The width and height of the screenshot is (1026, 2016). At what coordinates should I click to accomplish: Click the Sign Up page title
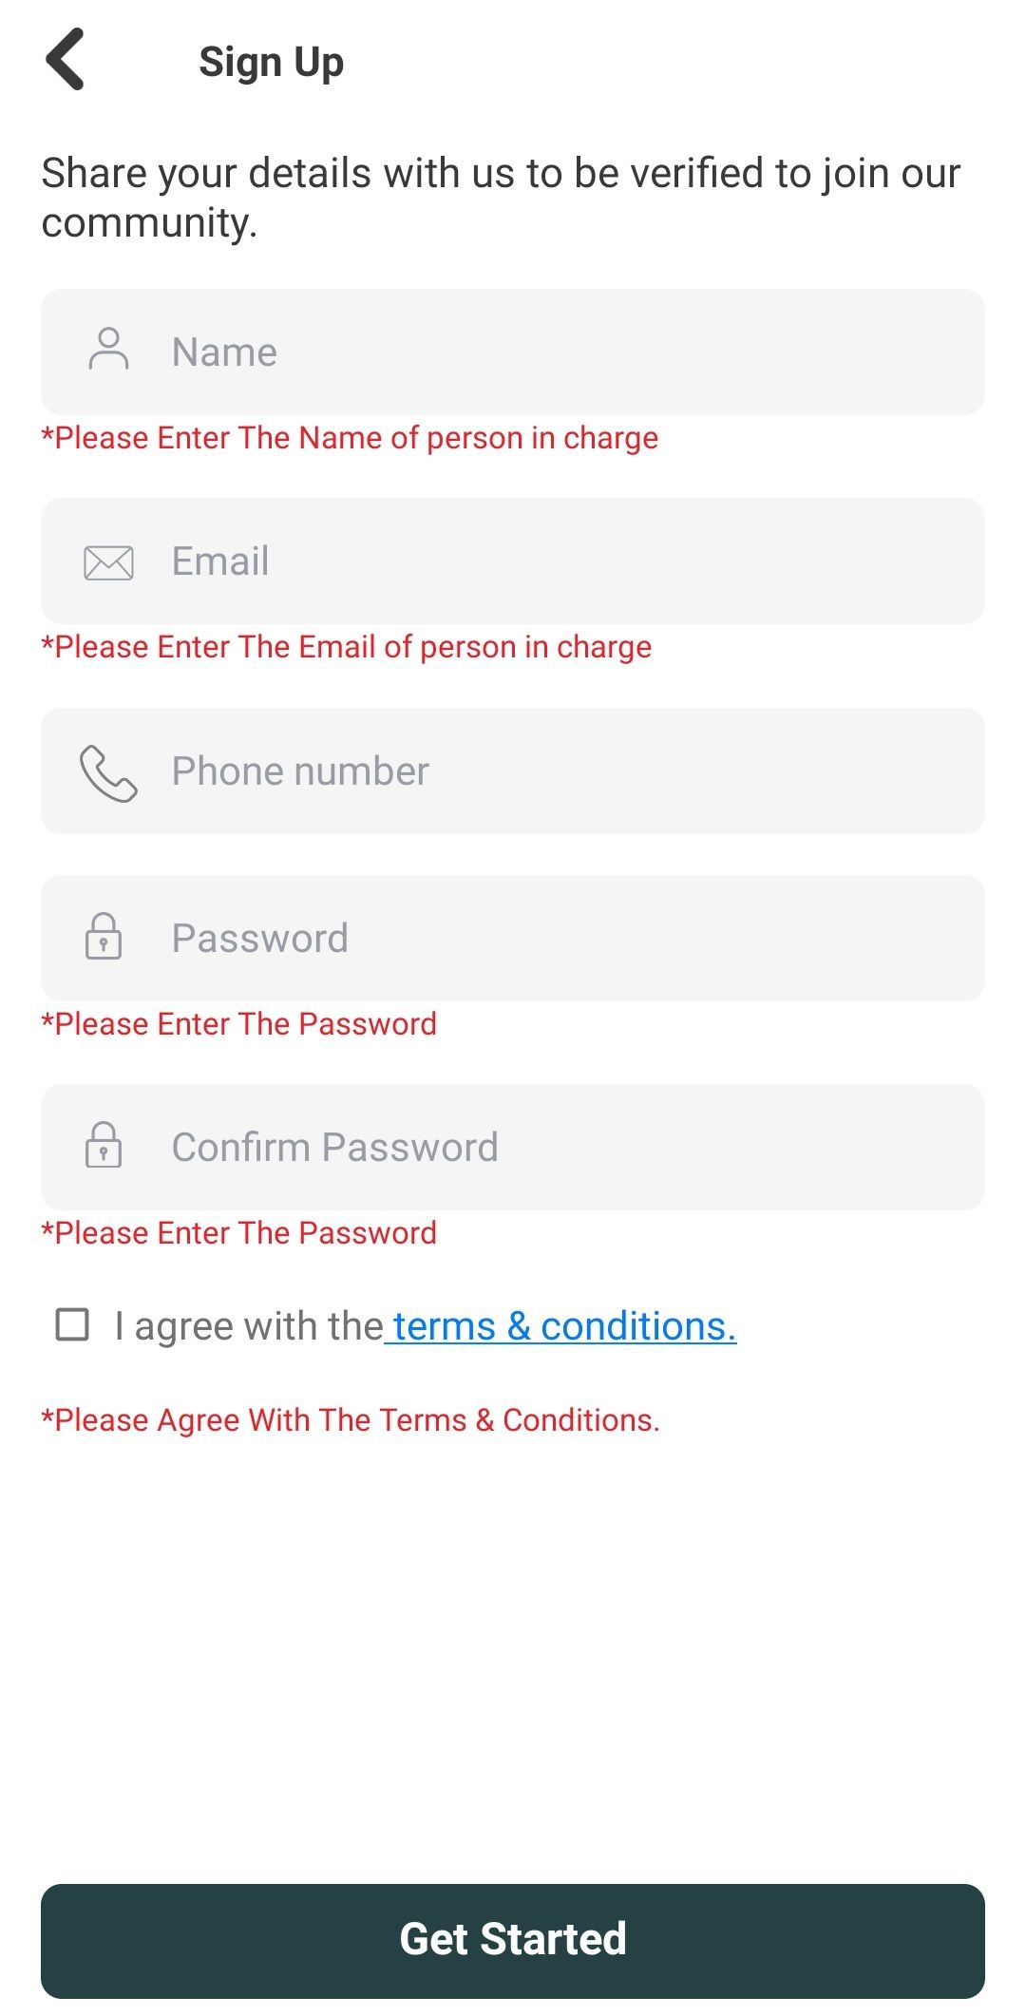[271, 63]
